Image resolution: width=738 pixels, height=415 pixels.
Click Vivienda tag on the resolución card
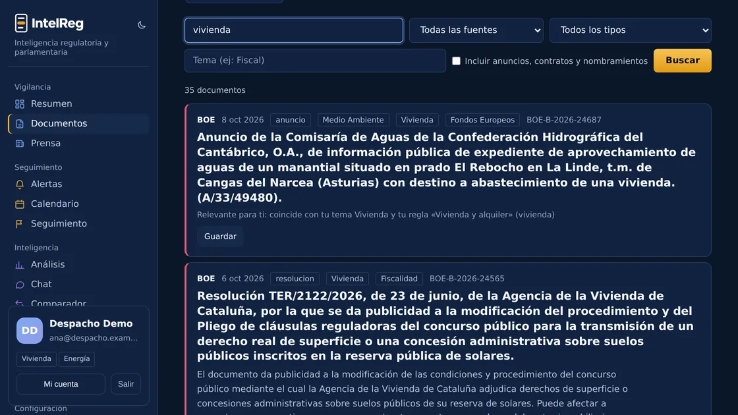(347, 279)
